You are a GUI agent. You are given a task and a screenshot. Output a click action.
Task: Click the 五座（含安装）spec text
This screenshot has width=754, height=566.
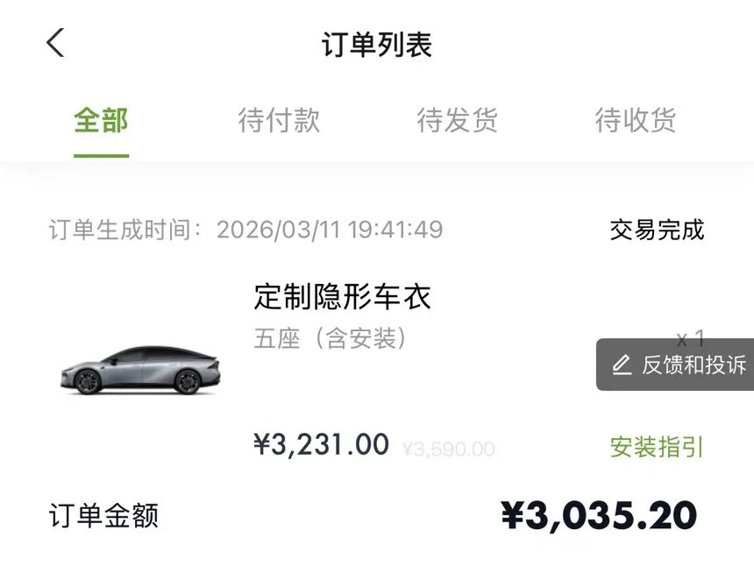click(x=331, y=338)
